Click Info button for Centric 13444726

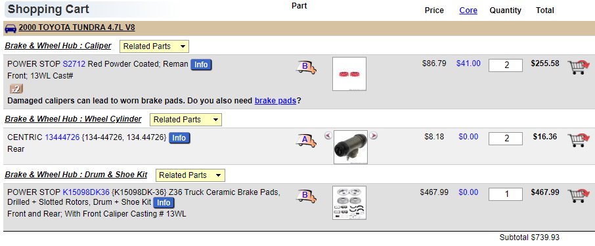pyautogui.click(x=179, y=138)
